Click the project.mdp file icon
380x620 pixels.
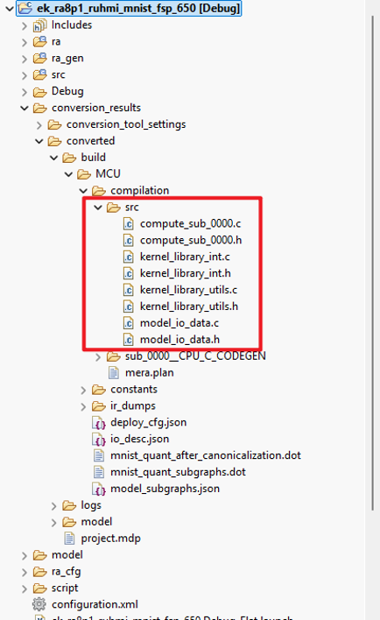tap(69, 539)
